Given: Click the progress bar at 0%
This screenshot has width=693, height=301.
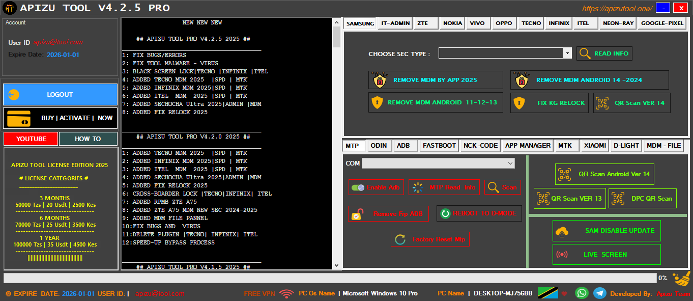Looking at the screenshot, I should click(x=330, y=278).
